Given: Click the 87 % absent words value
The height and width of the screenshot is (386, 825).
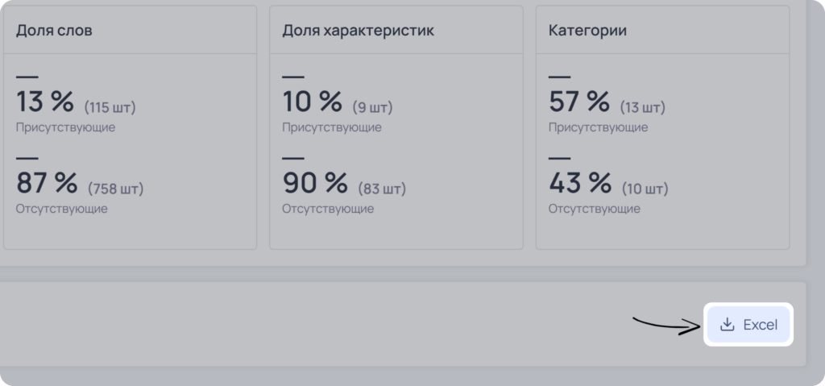Looking at the screenshot, I should tap(46, 182).
